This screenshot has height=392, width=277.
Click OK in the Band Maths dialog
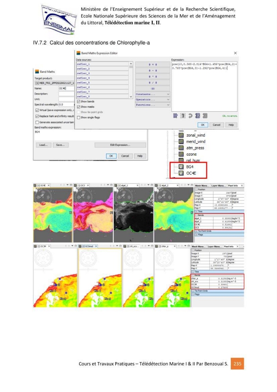111,156
